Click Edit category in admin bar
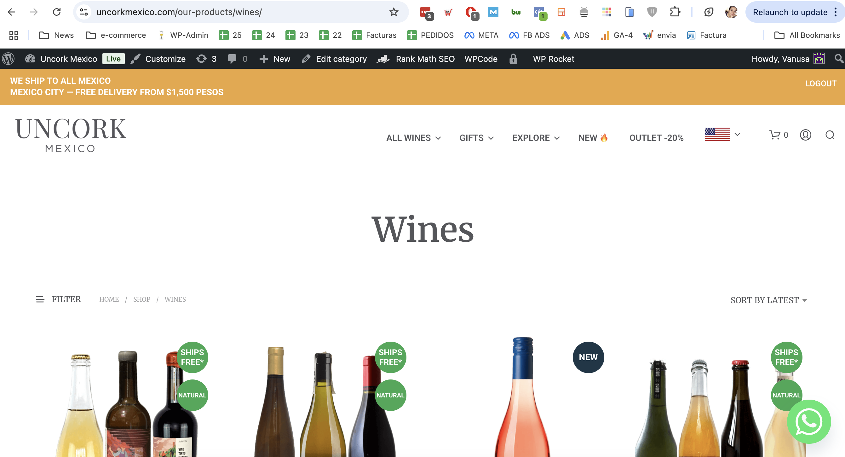This screenshot has height=457, width=845. [334, 59]
